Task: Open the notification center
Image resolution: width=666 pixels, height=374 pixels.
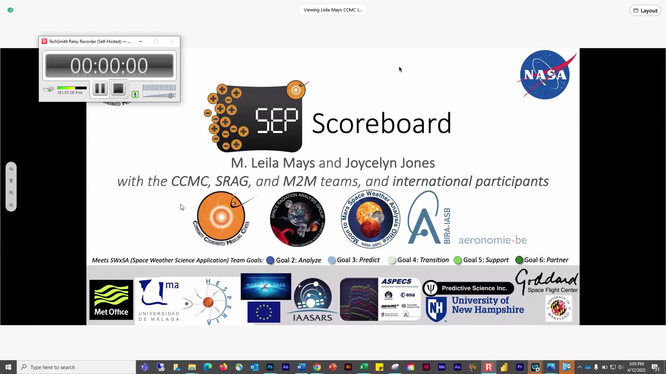Action: (655, 367)
